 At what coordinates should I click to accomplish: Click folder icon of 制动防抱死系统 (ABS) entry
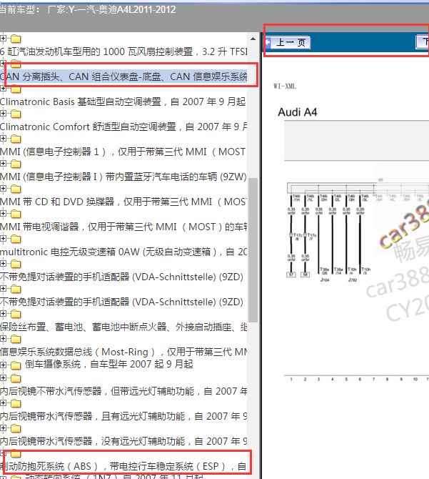[16, 454]
